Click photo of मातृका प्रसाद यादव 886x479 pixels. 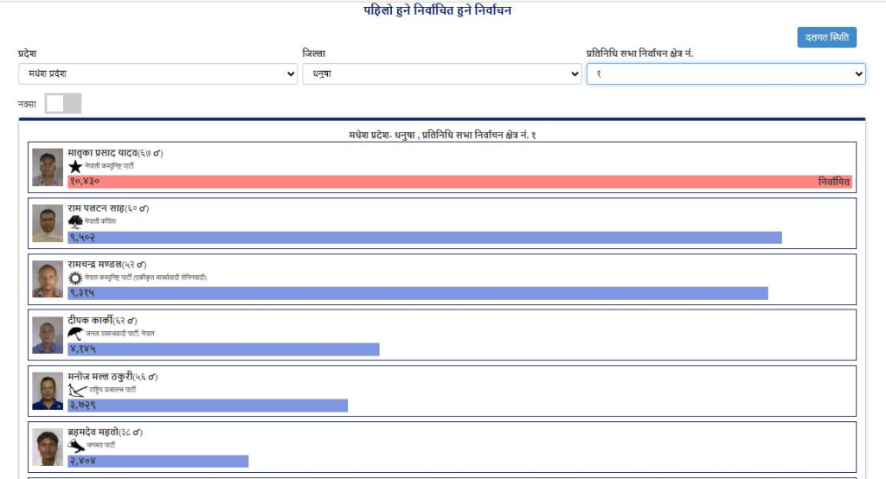(48, 167)
